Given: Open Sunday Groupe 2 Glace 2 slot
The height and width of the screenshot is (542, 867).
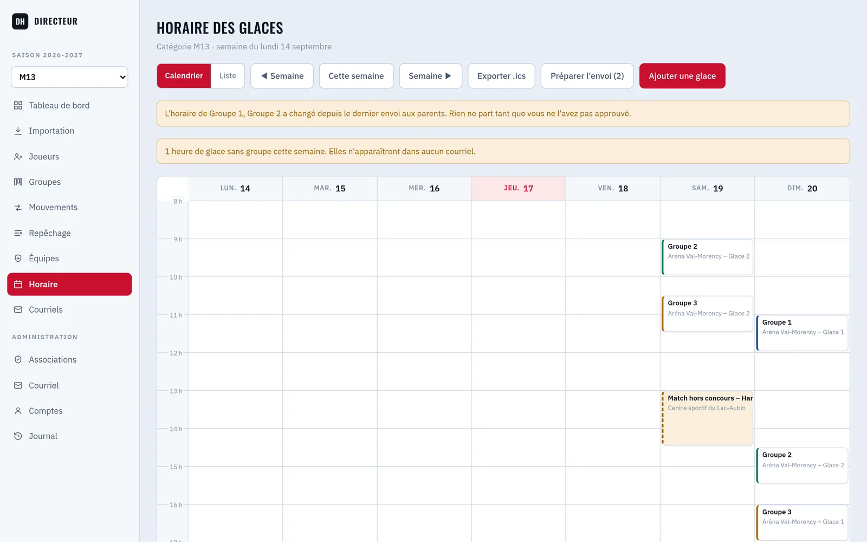Looking at the screenshot, I should click(x=802, y=466).
